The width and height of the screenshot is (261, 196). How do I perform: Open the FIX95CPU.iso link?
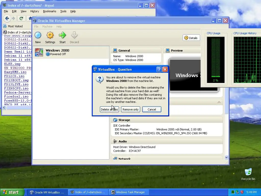(x=16, y=88)
